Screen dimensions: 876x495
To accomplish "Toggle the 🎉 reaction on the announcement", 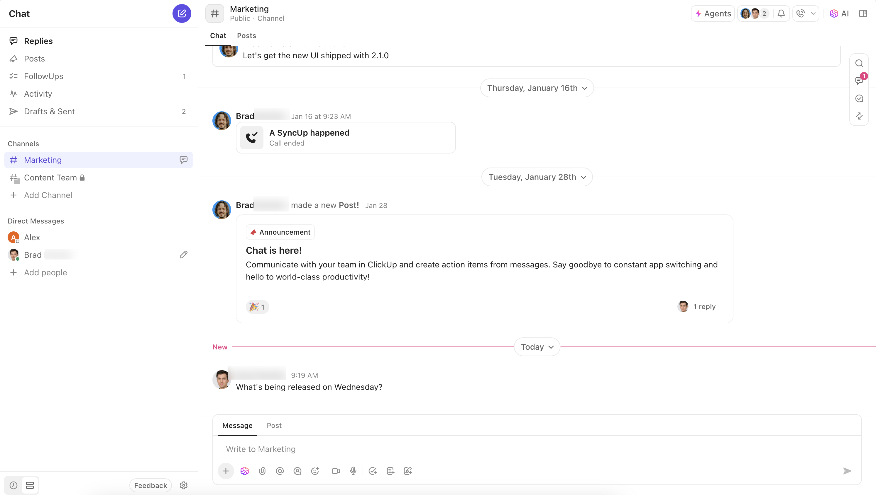I will pyautogui.click(x=257, y=307).
